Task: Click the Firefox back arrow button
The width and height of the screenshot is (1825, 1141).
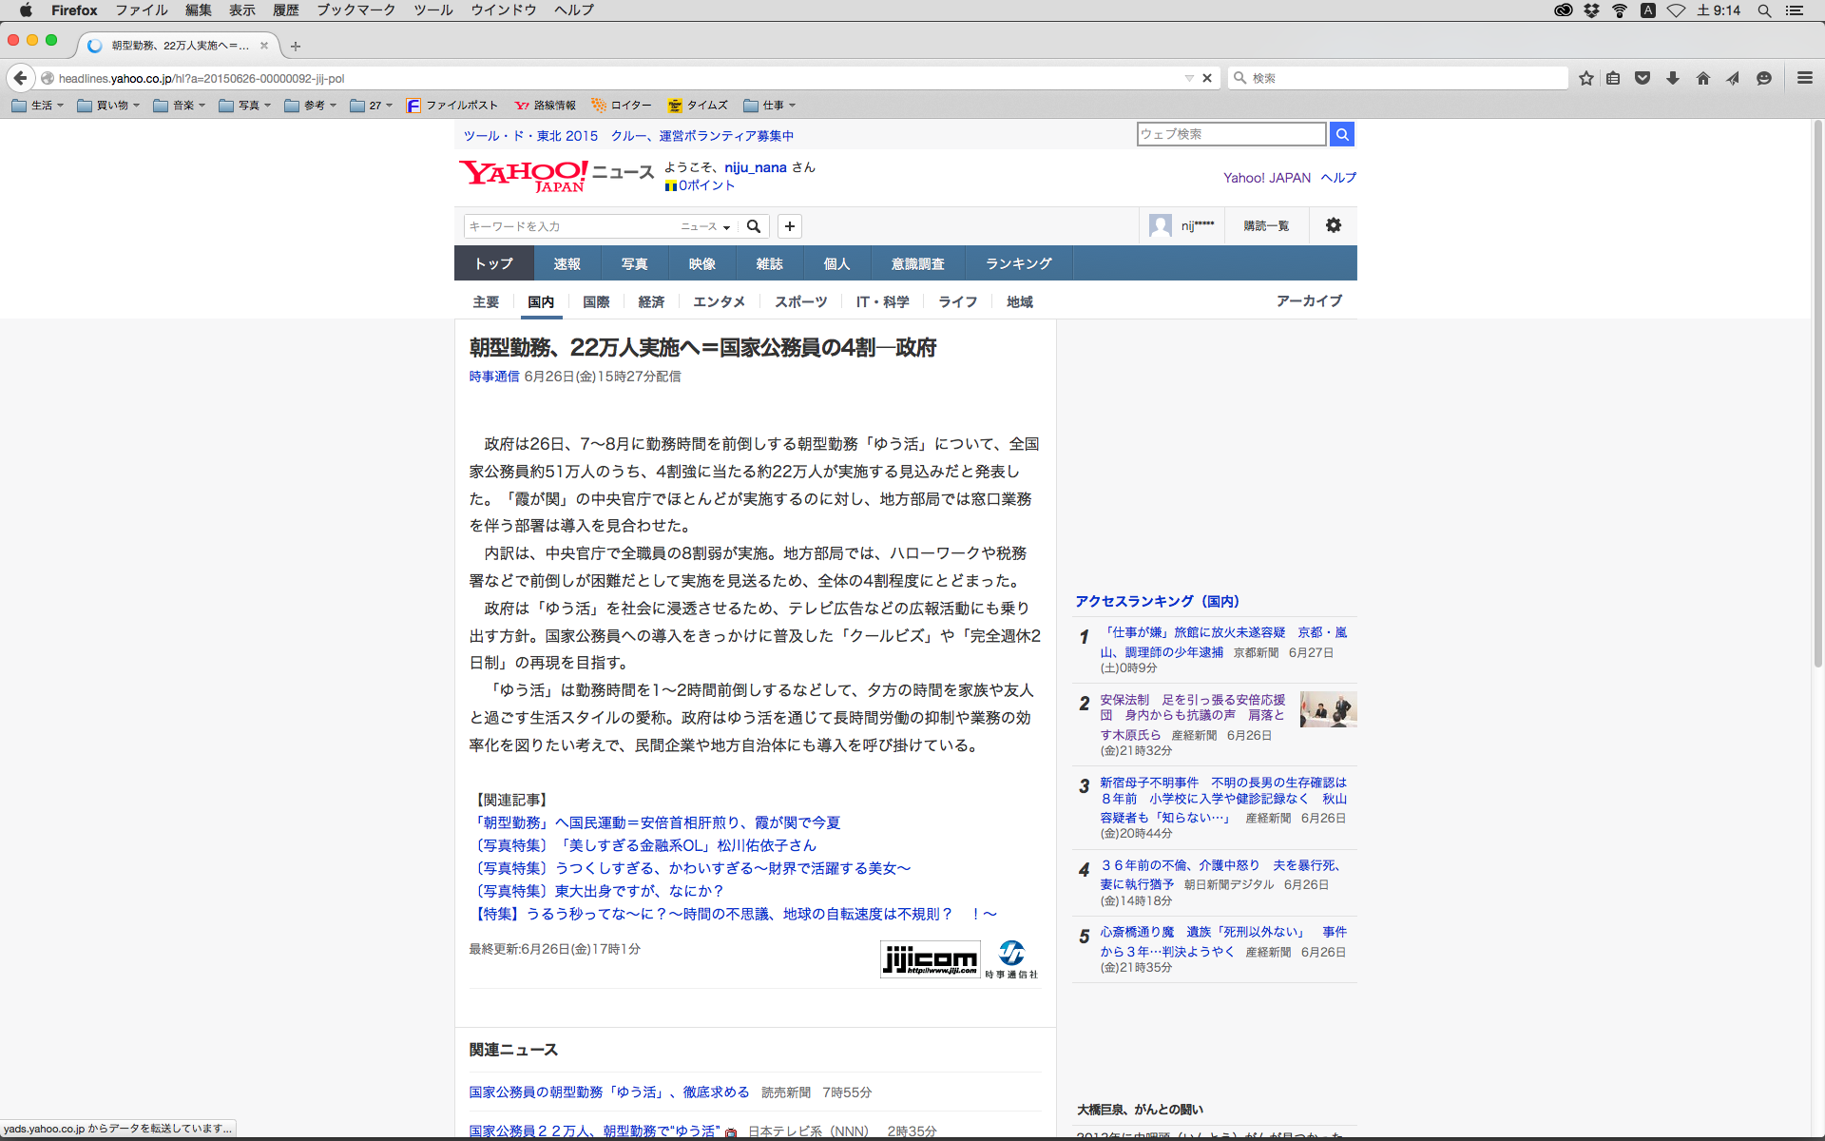Action: coord(20,78)
